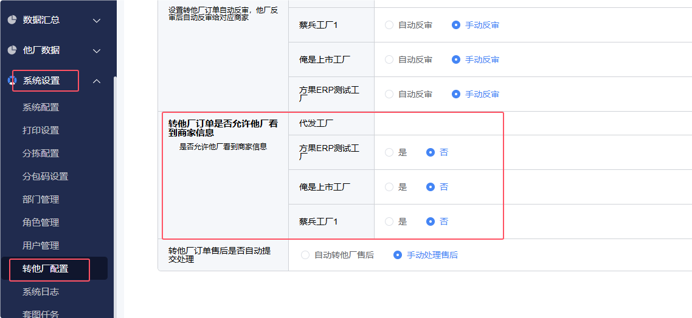
Task: Pick 否 for 蔡兵工厂1 merchant info
Action: [x=431, y=222]
